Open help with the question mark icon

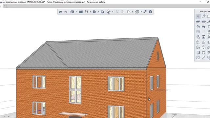coord(150,12)
